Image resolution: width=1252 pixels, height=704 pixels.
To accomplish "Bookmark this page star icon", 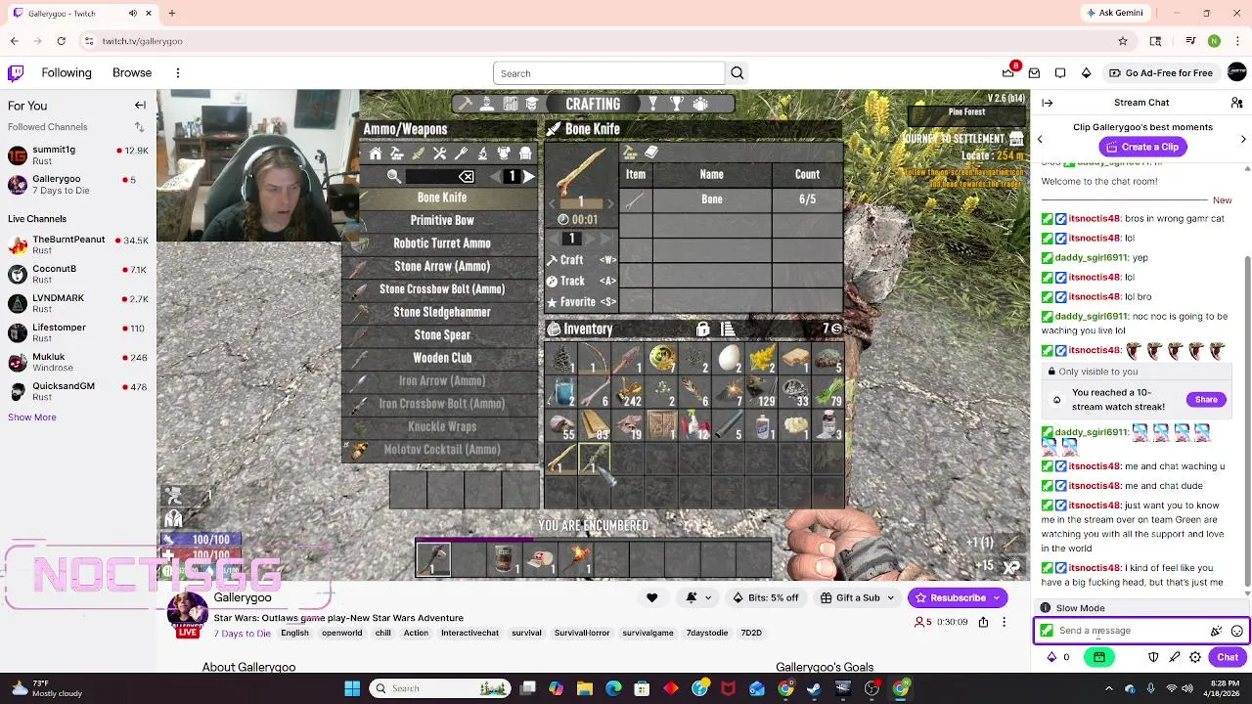I will click(1123, 41).
